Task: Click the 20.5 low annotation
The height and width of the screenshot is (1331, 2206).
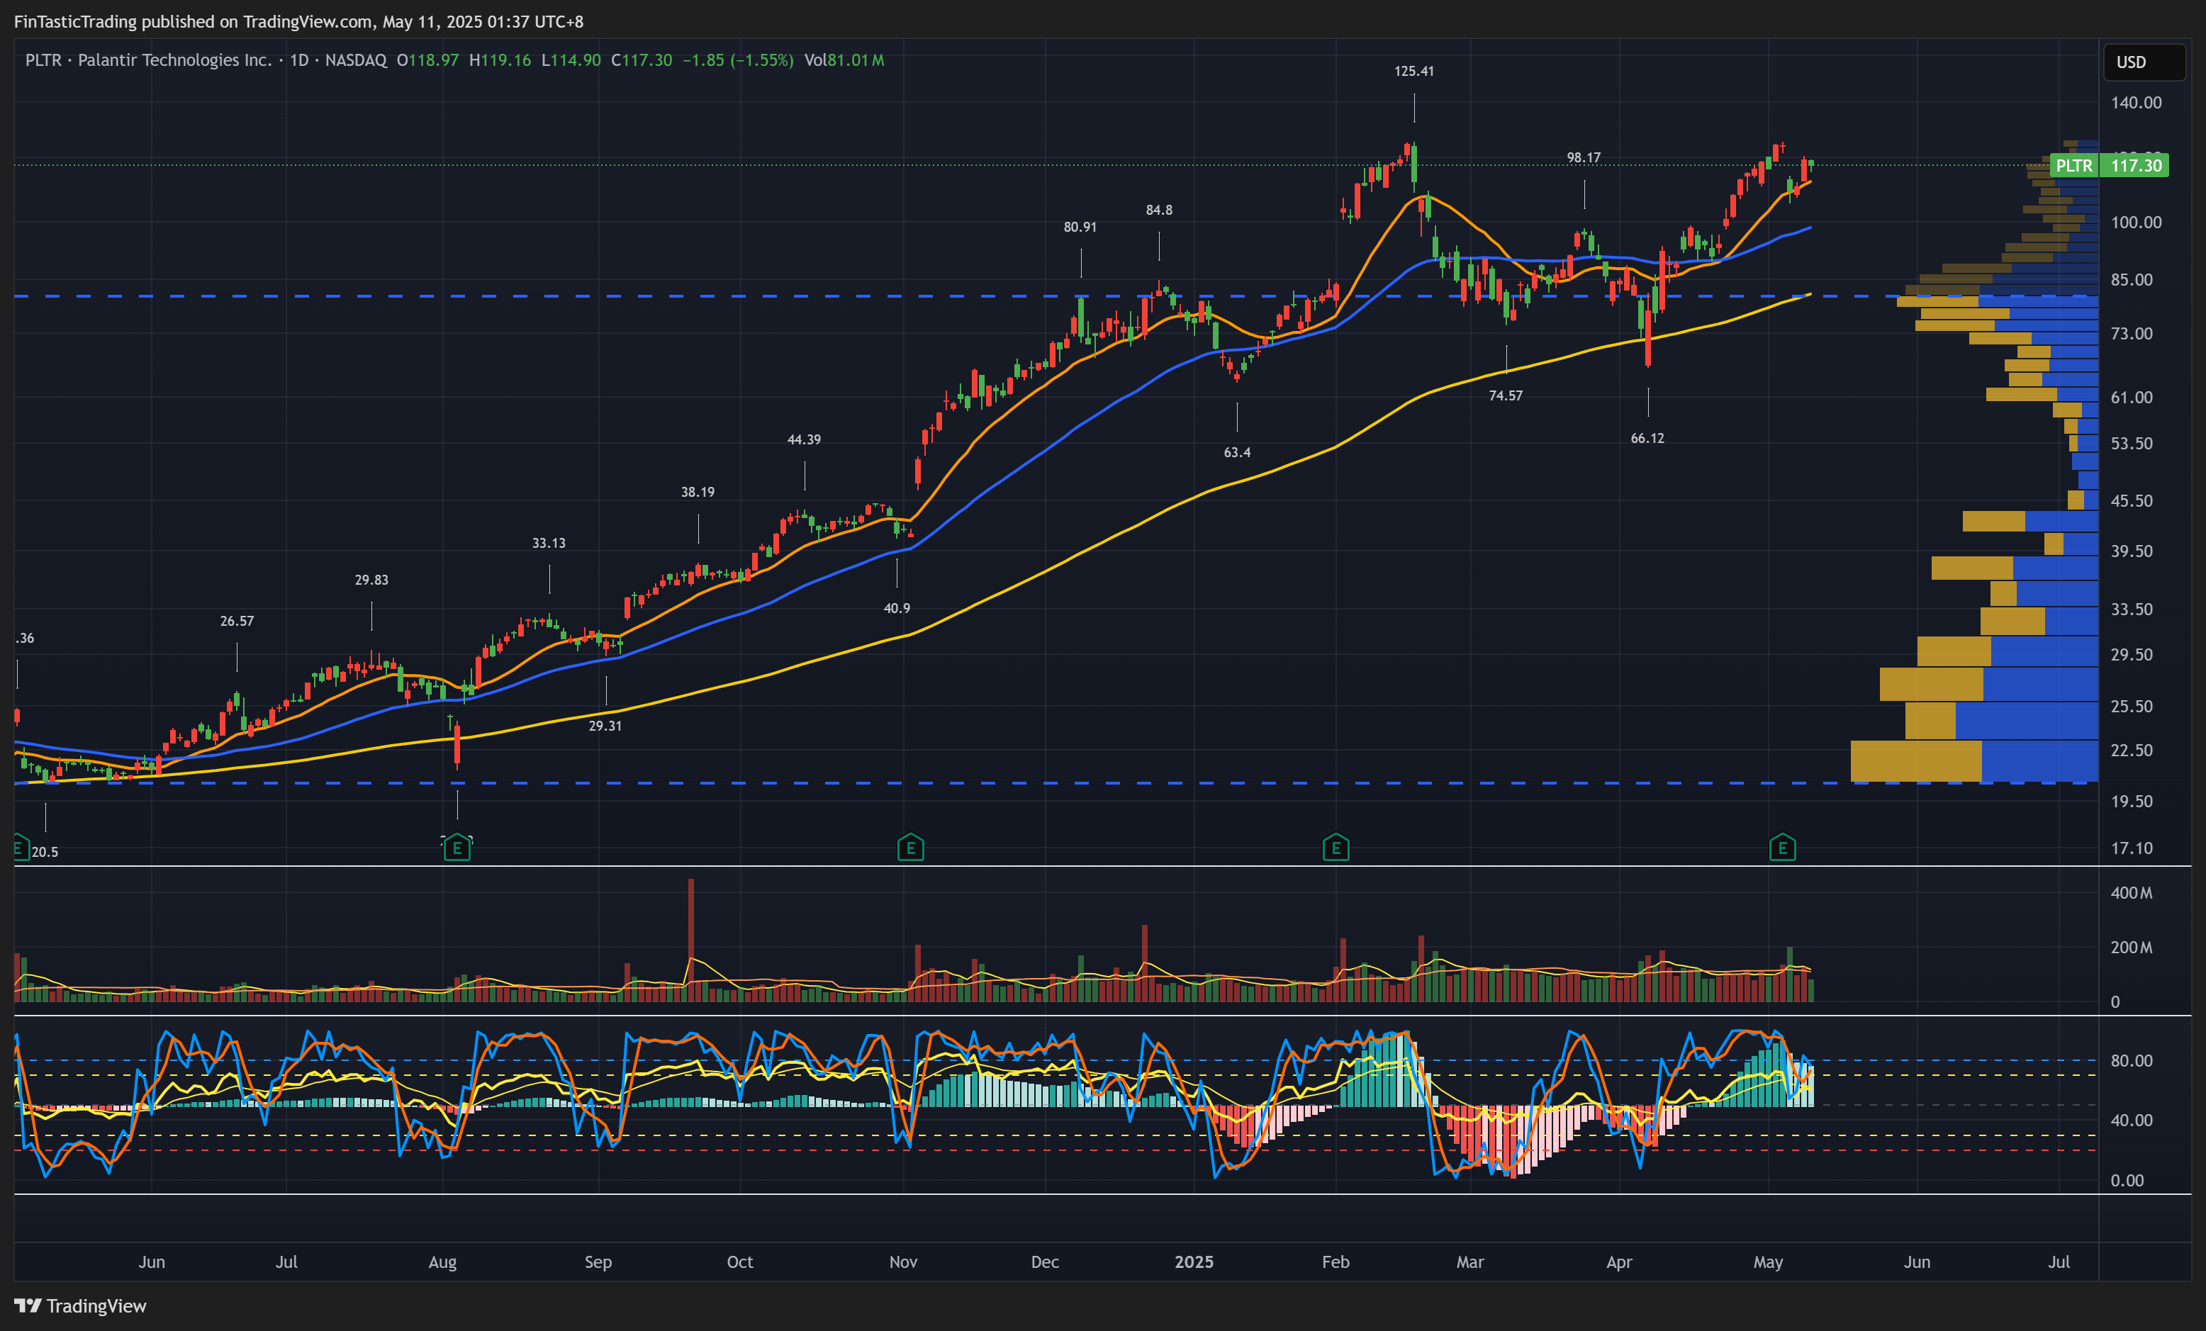Action: (45, 851)
